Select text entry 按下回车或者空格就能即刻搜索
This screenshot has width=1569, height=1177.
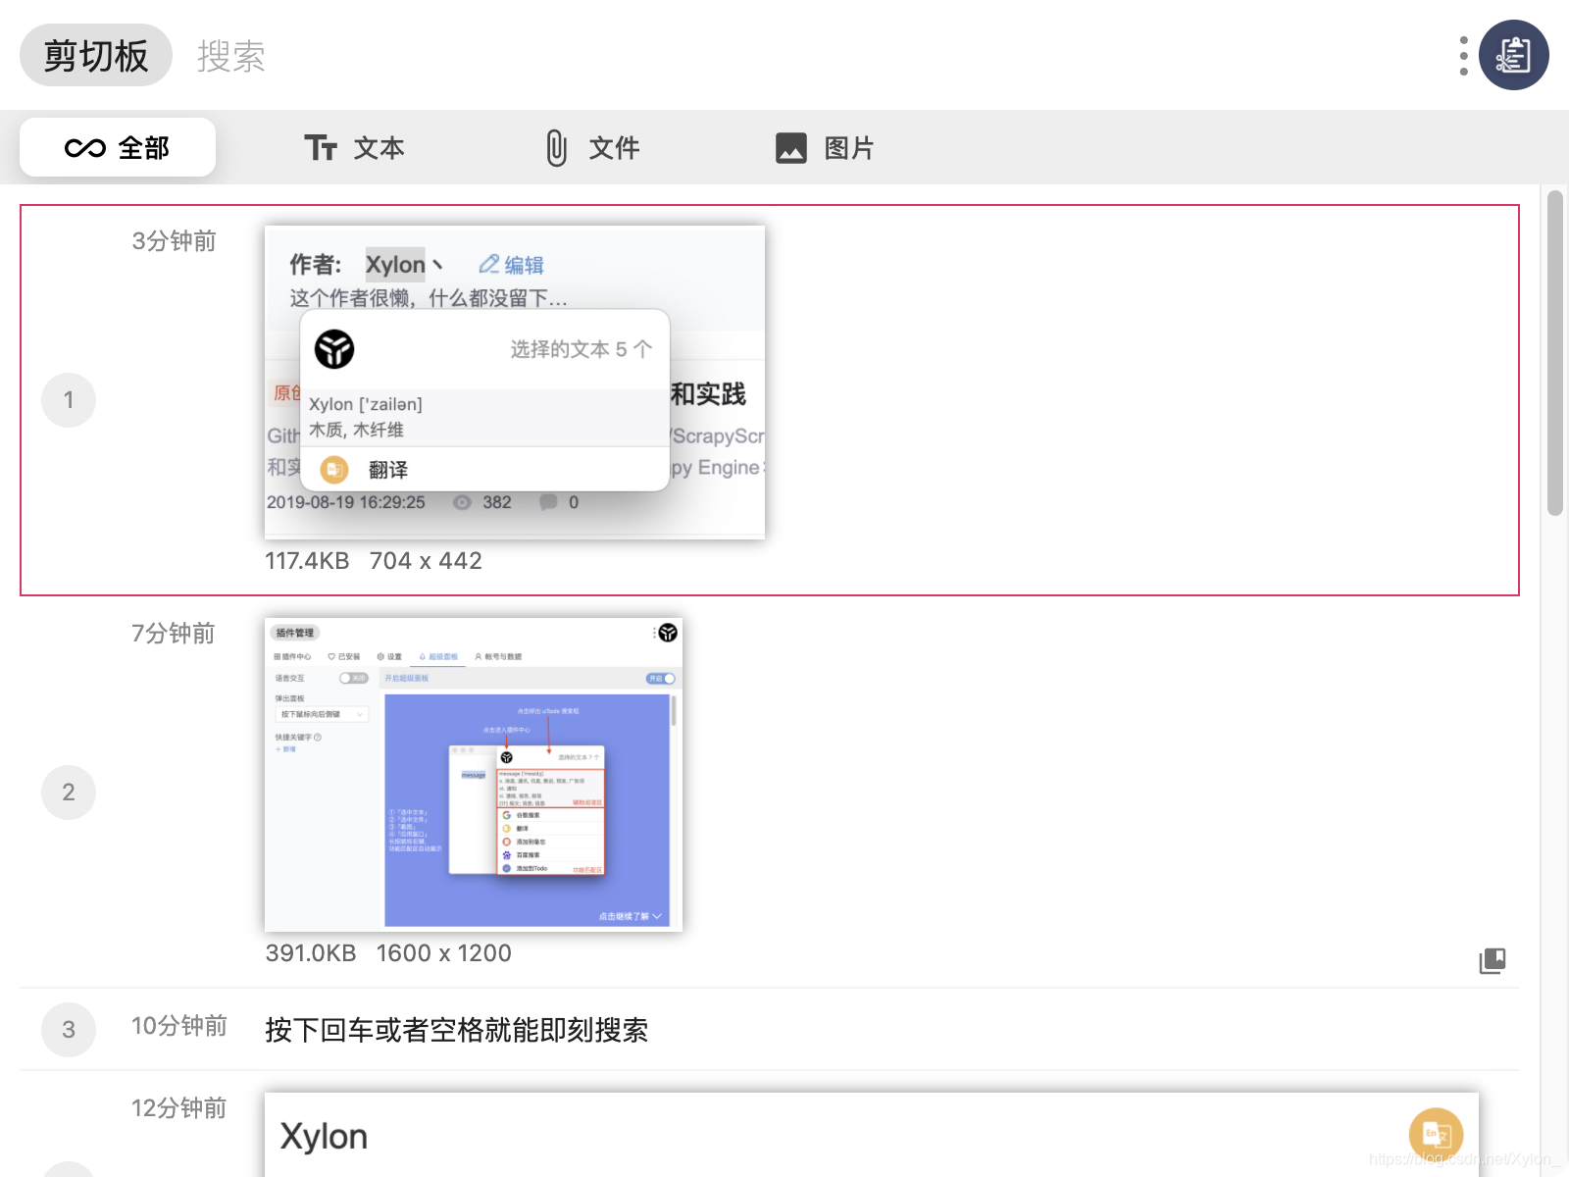click(x=457, y=1030)
